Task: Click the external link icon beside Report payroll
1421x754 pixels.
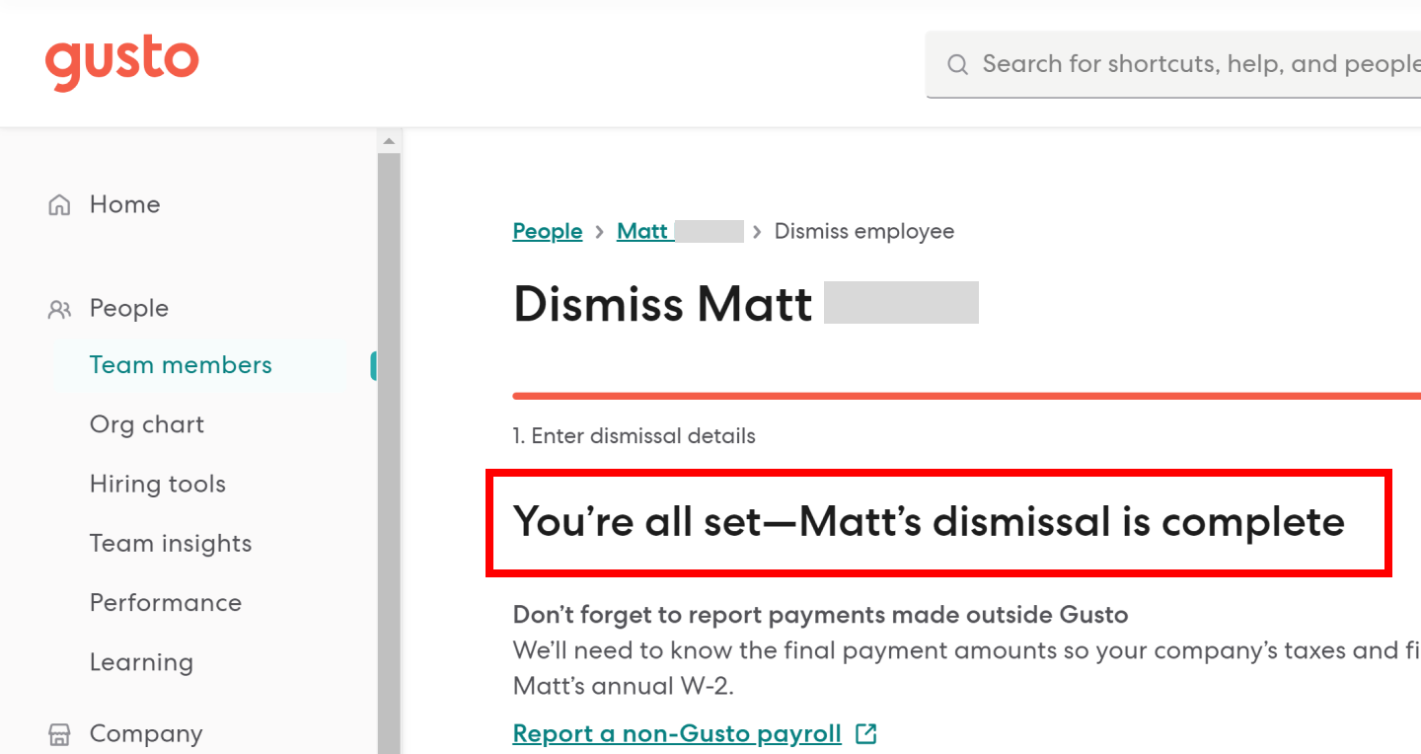Action: 866,733
